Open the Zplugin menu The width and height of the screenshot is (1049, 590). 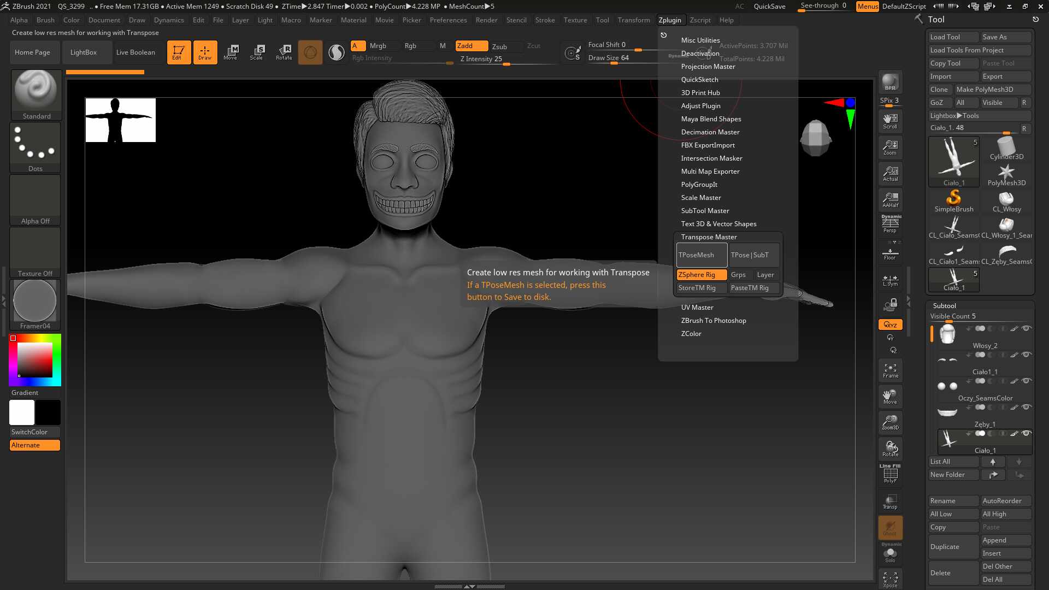tap(670, 20)
